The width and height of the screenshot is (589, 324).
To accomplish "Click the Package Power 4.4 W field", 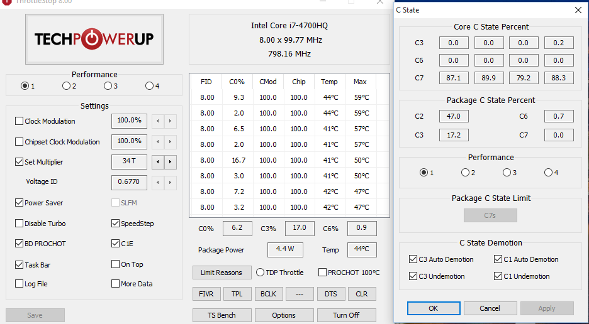I will 285,250.
